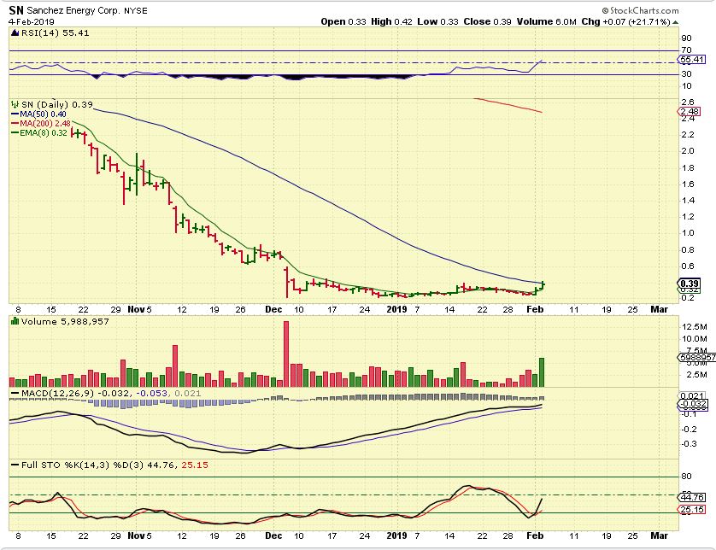Click the StockCharts.com copyright label
Image resolution: width=716 pixels, height=550 pixels.
pos(640,10)
